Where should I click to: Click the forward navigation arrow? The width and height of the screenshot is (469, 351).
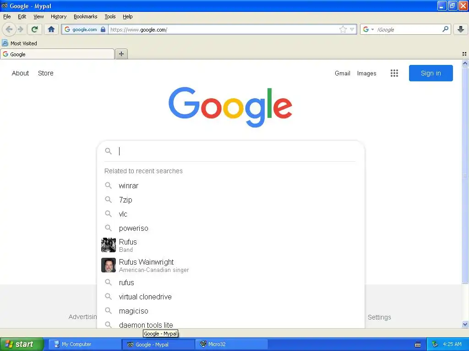click(x=21, y=29)
